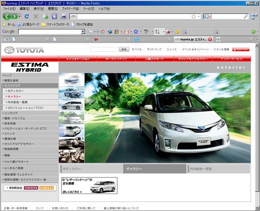Click the Google toolbar yellow highlighter icon

coord(177,32)
